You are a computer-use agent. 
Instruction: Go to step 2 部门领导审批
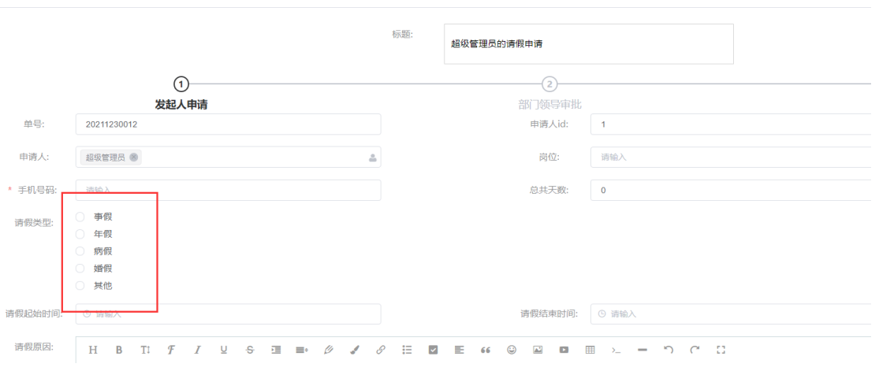click(x=549, y=84)
